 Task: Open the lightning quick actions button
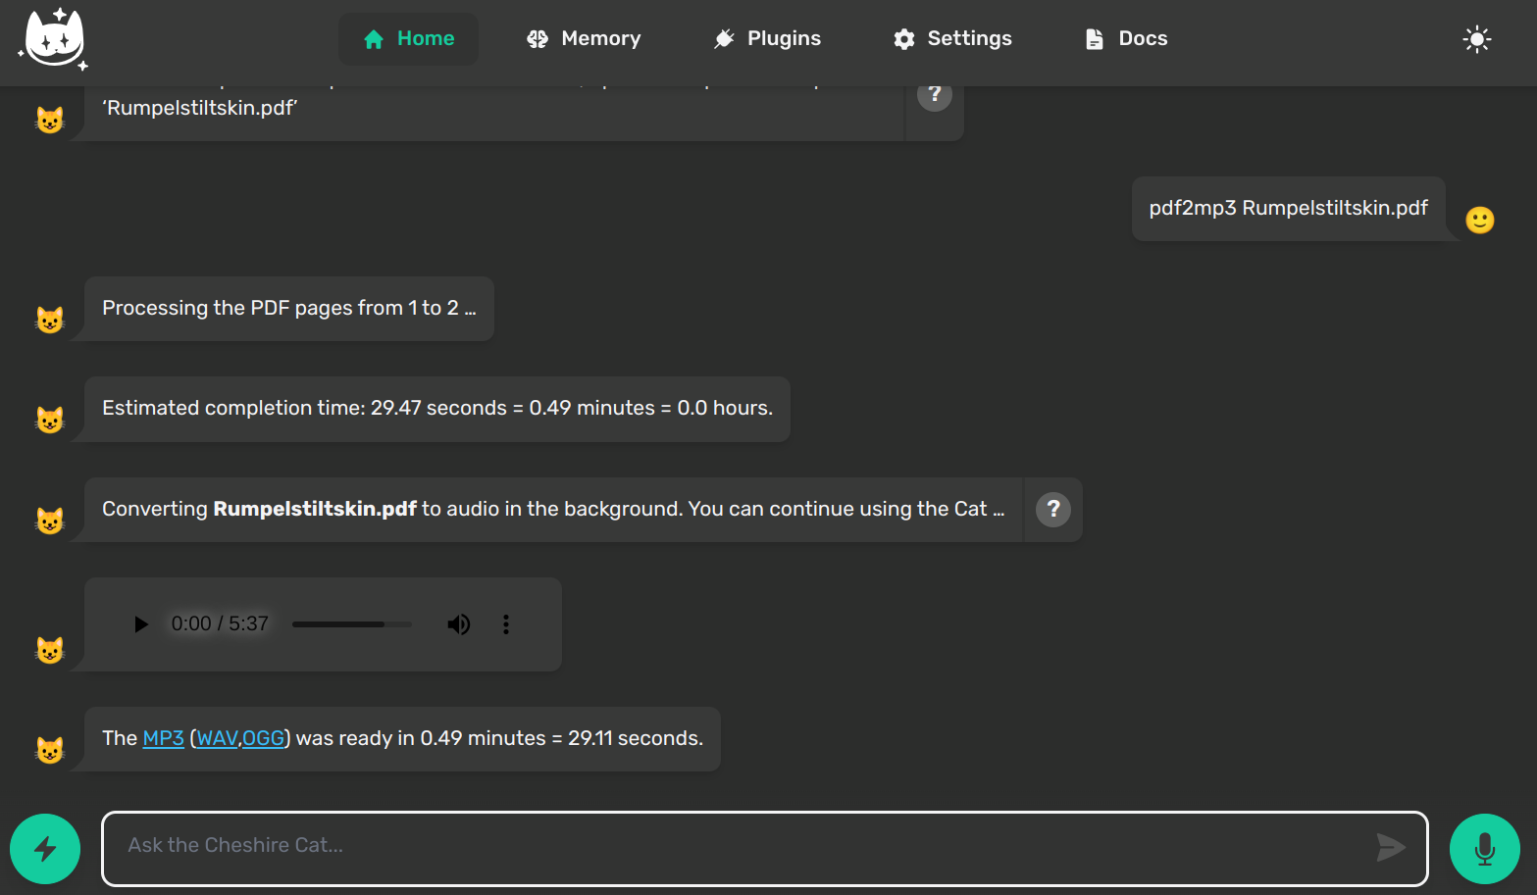point(45,849)
